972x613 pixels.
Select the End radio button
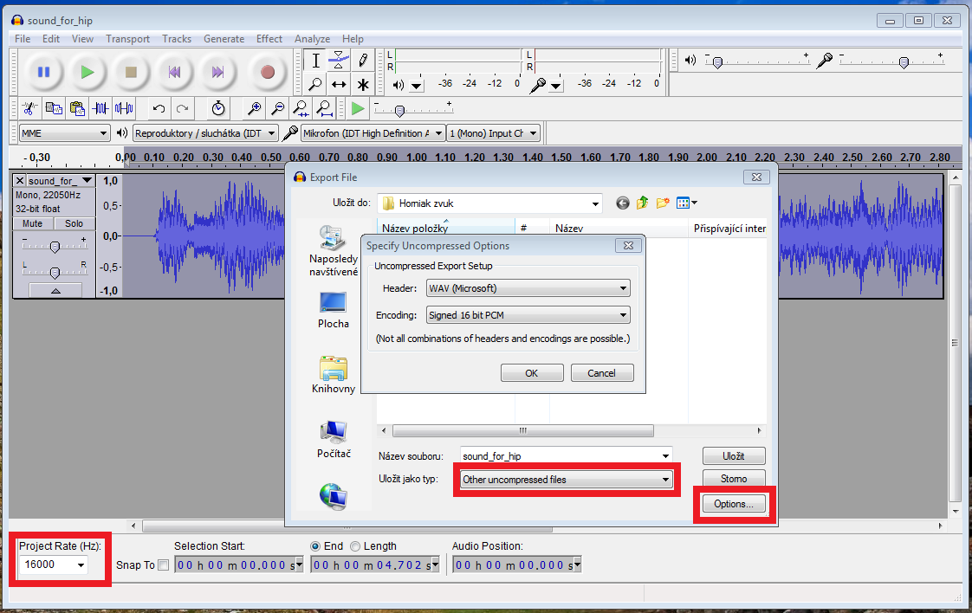pos(315,546)
